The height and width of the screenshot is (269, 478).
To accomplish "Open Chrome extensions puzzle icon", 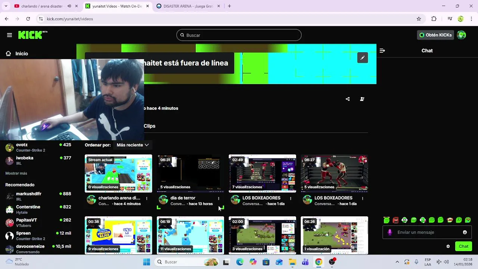I will [434, 19].
